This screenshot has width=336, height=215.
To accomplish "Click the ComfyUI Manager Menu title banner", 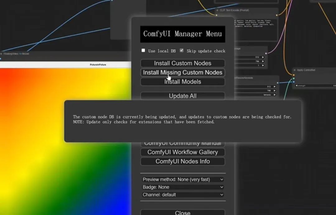I will (183, 34).
